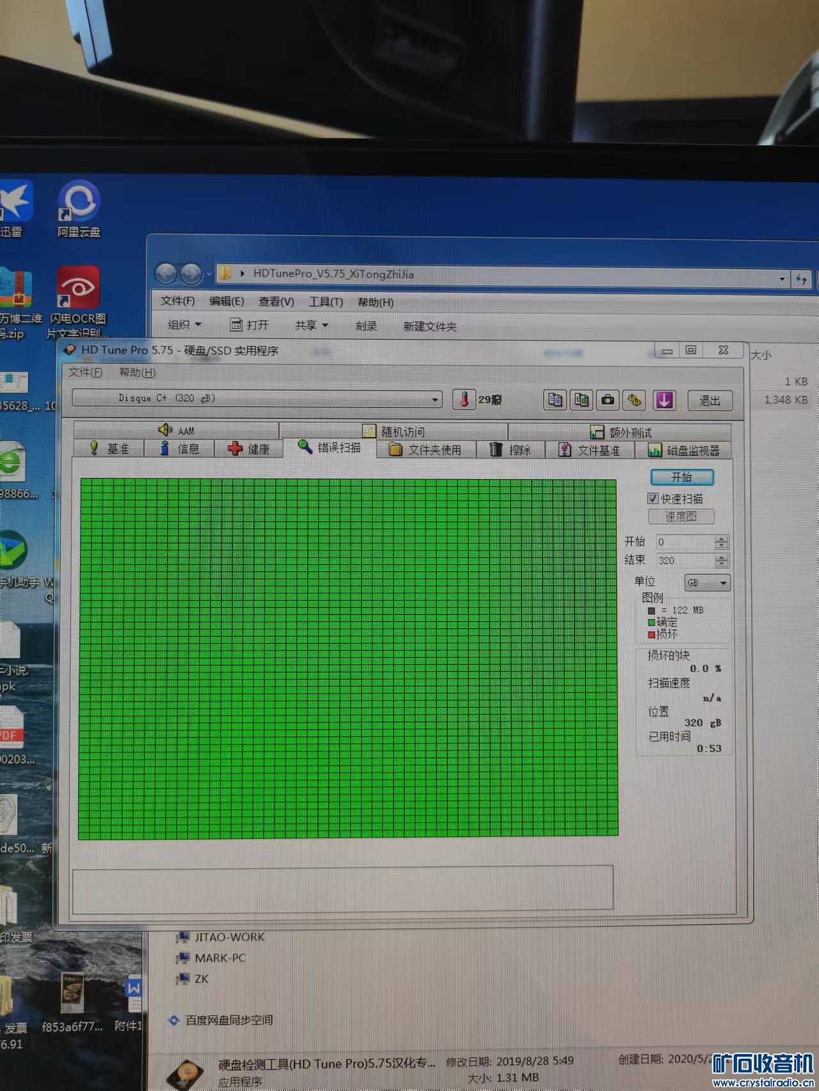Expand the 共享 share dropdown in Explorer

[x=312, y=326]
